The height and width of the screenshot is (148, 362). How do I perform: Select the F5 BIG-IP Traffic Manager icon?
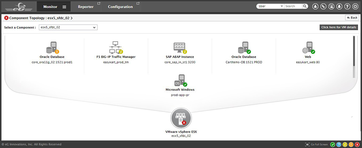[x=116, y=48]
